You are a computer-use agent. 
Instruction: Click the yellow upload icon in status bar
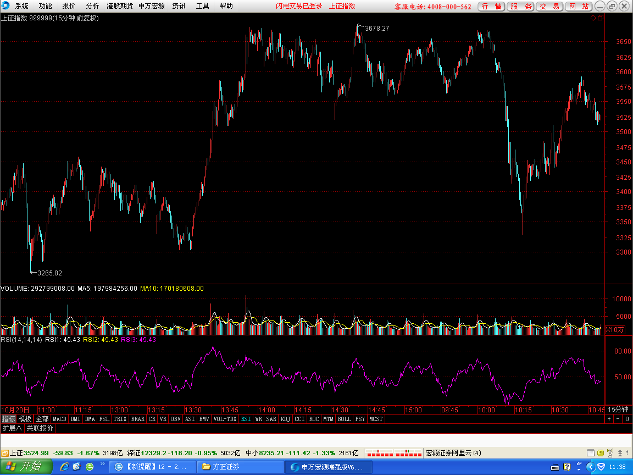tap(600, 453)
